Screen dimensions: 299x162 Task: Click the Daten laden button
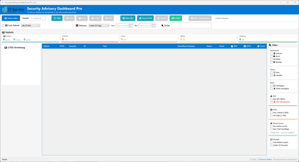(11, 18)
